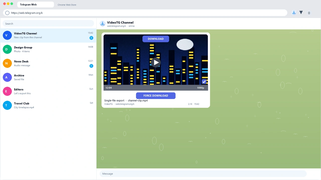This screenshot has height=180, width=321.
Task: Click the 'Photo · 4 items' preview text
Action: tap(22, 51)
